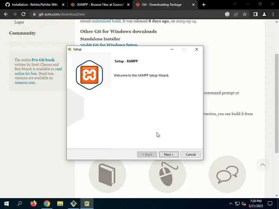Click the scrollbar down arrow
Image resolution: width=279 pixels, height=209 pixels.
[x=277, y=196]
